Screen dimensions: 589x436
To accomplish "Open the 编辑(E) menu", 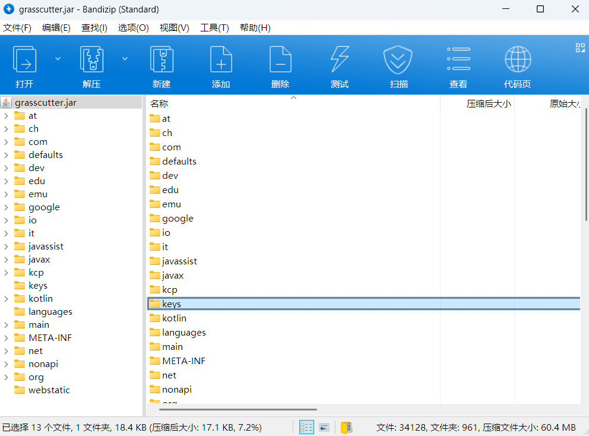I will pyautogui.click(x=56, y=28).
